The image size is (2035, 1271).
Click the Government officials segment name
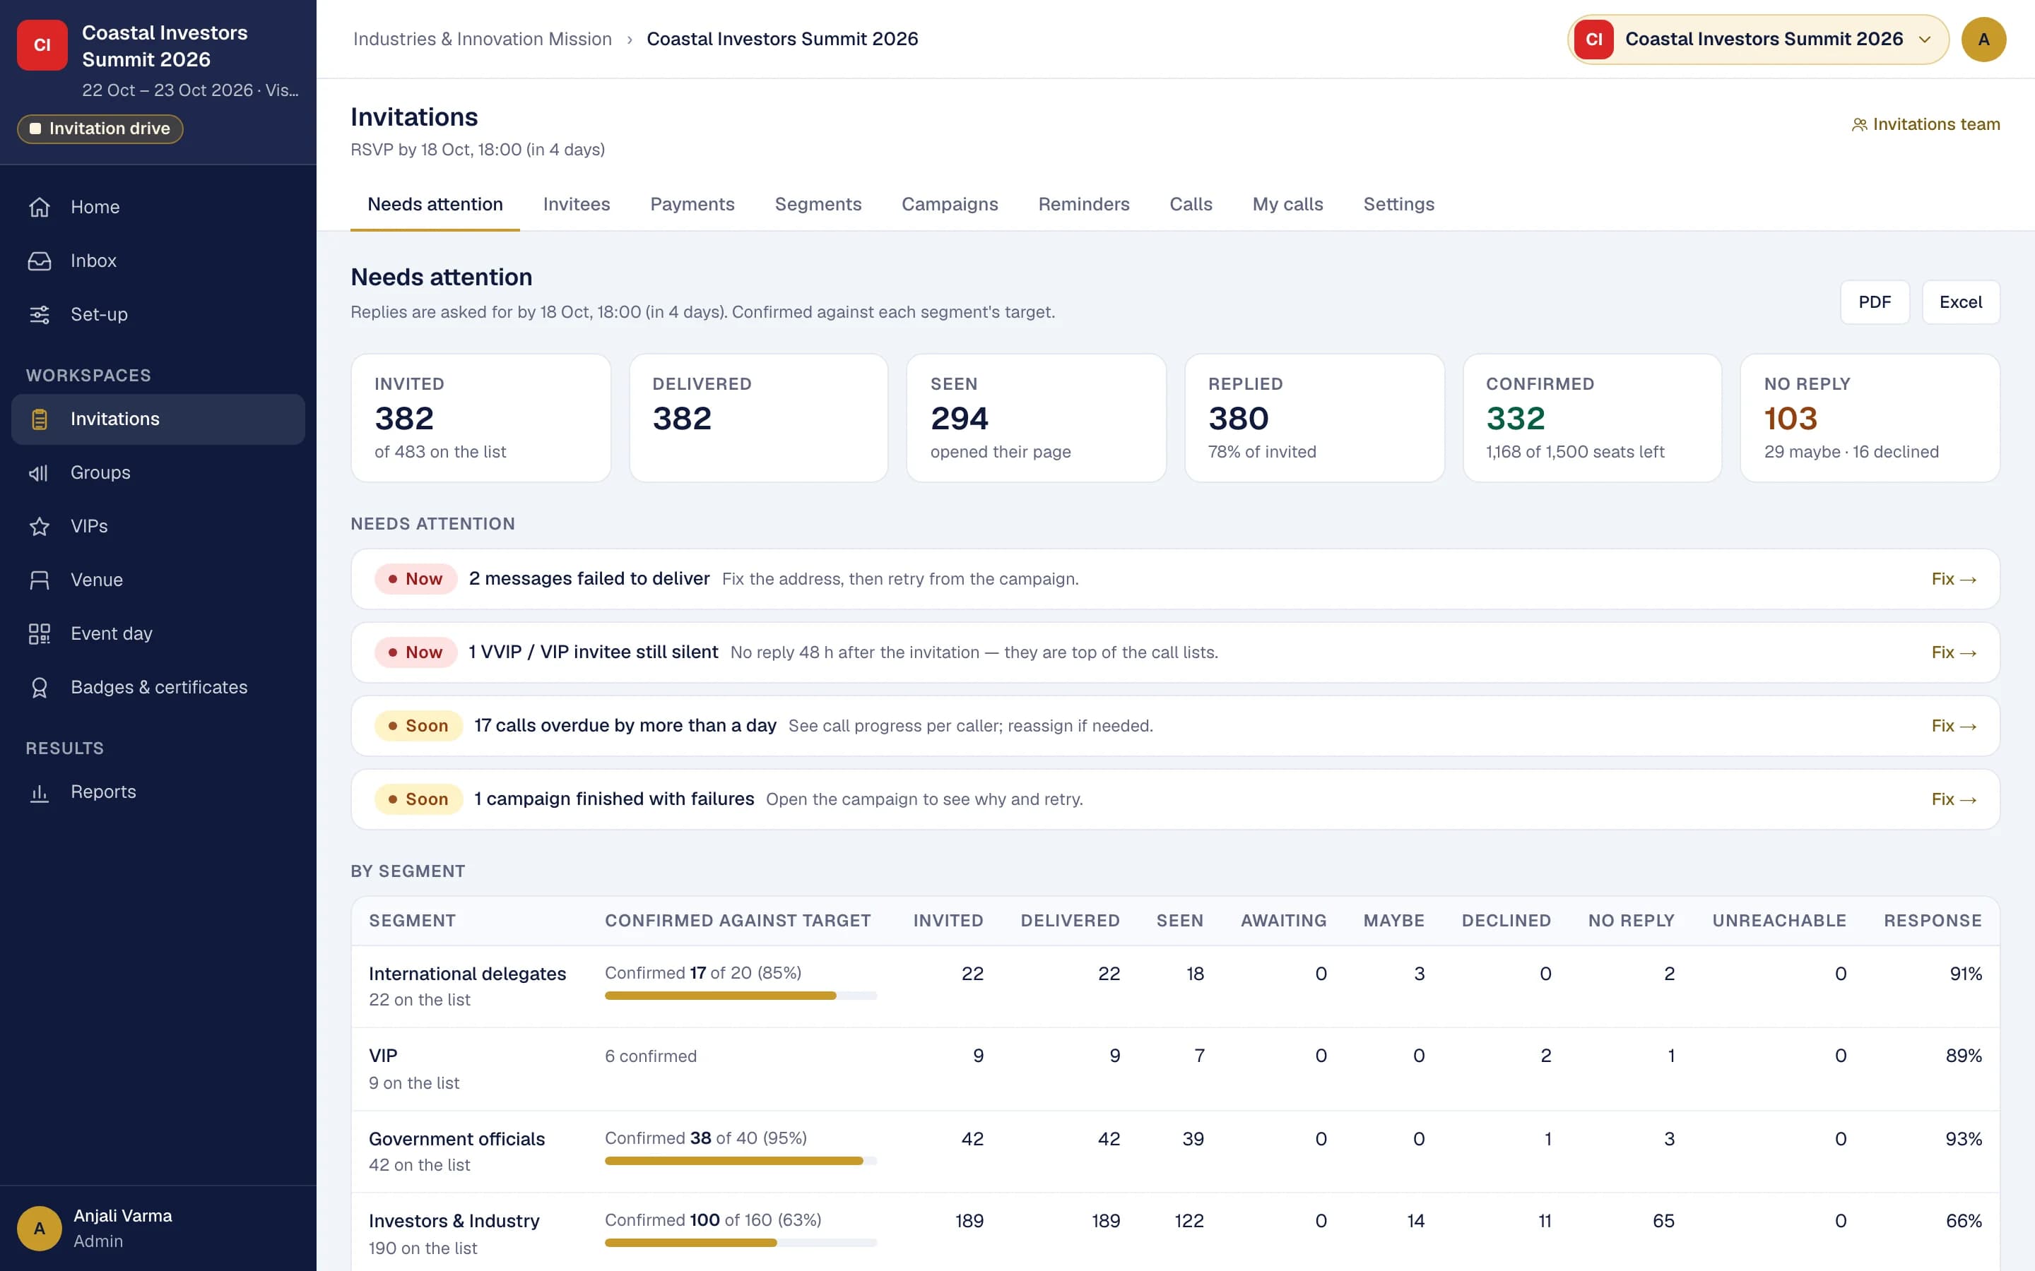pos(456,1139)
